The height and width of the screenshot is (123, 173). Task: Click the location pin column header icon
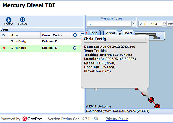(75, 35)
